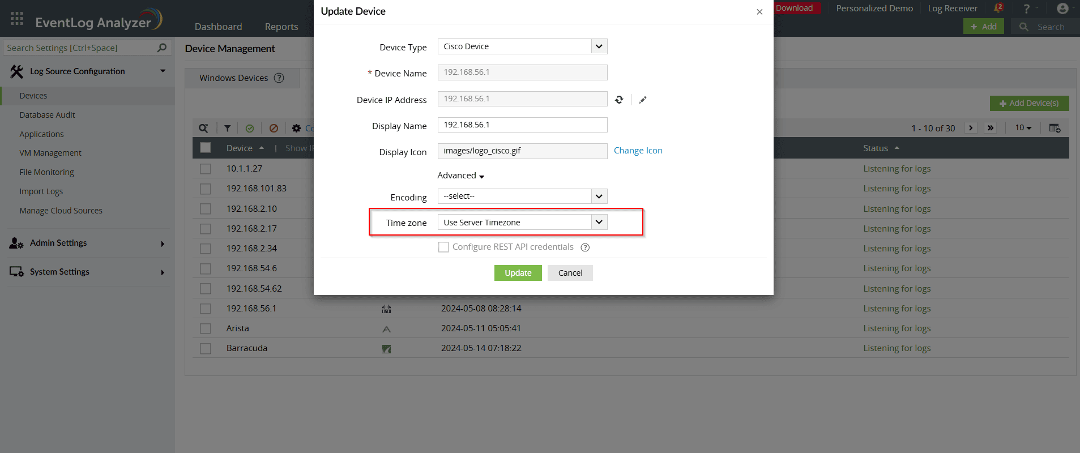Expand the Encoding dropdown
This screenshot has width=1080, height=453.
[522, 196]
